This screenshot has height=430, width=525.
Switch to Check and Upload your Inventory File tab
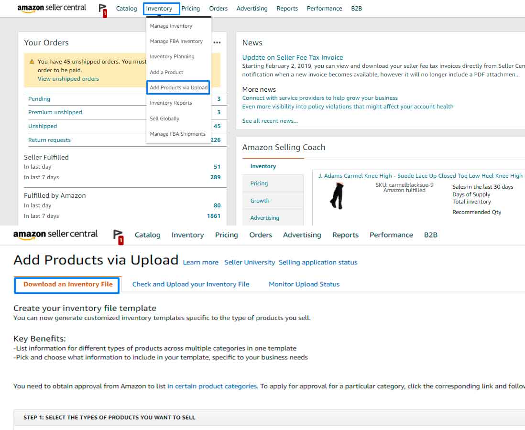[190, 284]
